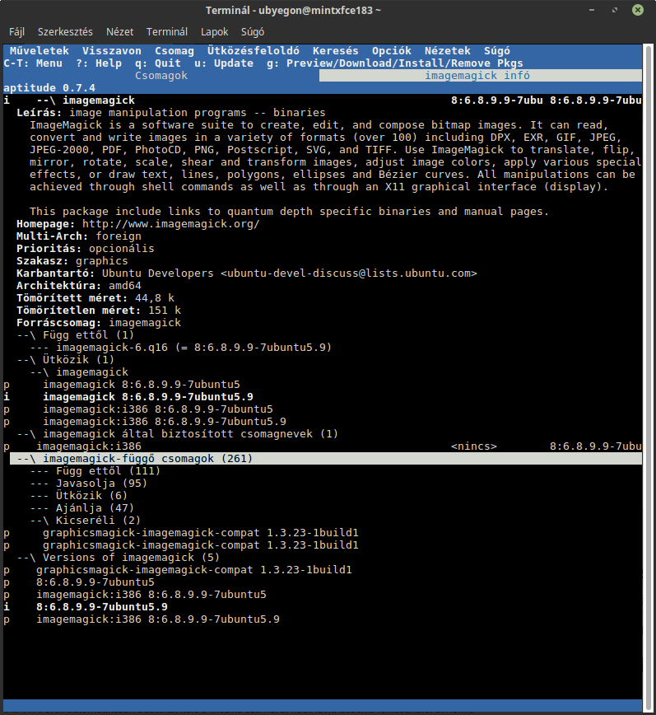The width and height of the screenshot is (656, 715).
Task: Collapse the top imagemagick package entry
Action: coord(323,100)
